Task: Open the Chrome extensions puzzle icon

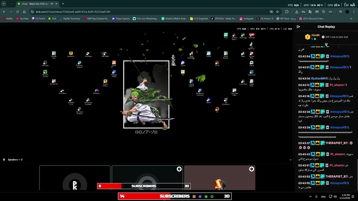Action: click(287, 12)
